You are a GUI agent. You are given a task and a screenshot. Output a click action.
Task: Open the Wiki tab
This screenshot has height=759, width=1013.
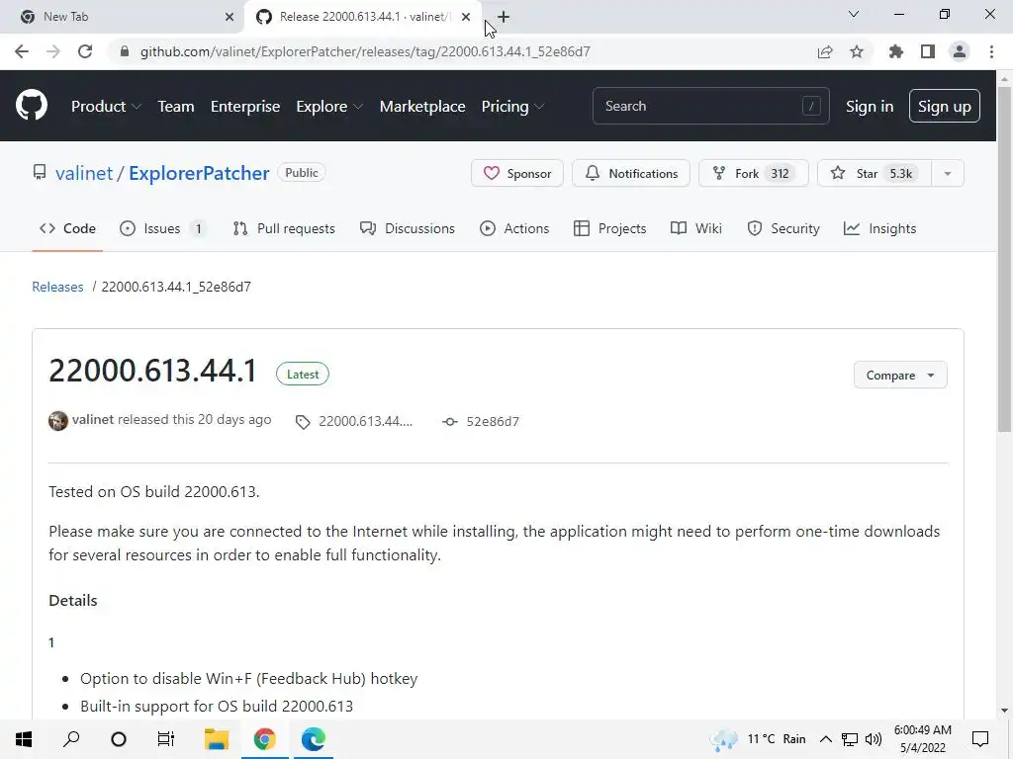[695, 228]
